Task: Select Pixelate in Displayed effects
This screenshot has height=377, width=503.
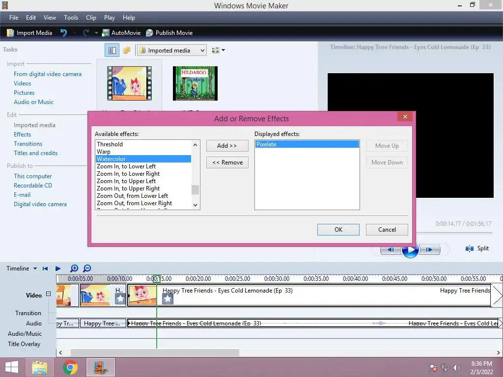Action: (307, 144)
